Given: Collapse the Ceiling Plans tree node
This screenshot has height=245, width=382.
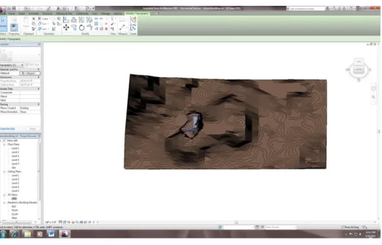Looking at the screenshot, I should point(4,172).
